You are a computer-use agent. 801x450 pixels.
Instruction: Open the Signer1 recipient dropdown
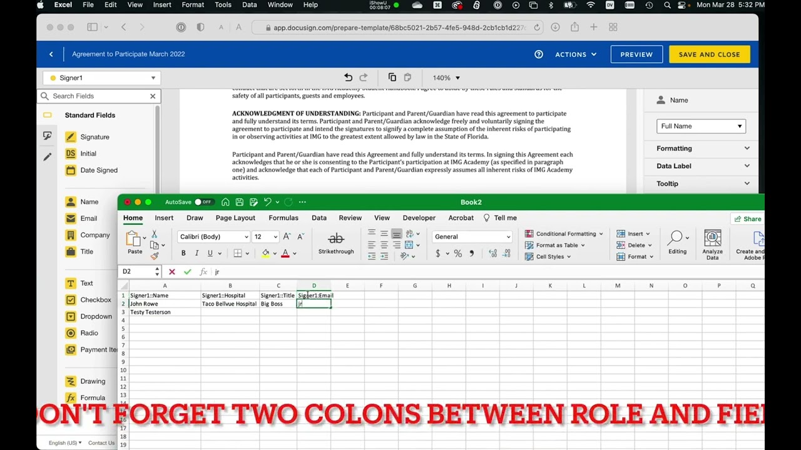pyautogui.click(x=102, y=78)
